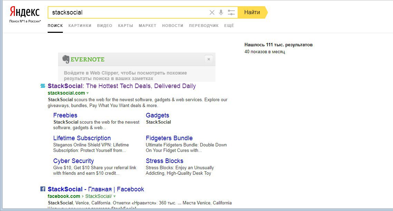
Task: Open the Lifetime Subscription sitelink
Action: click(x=82, y=138)
